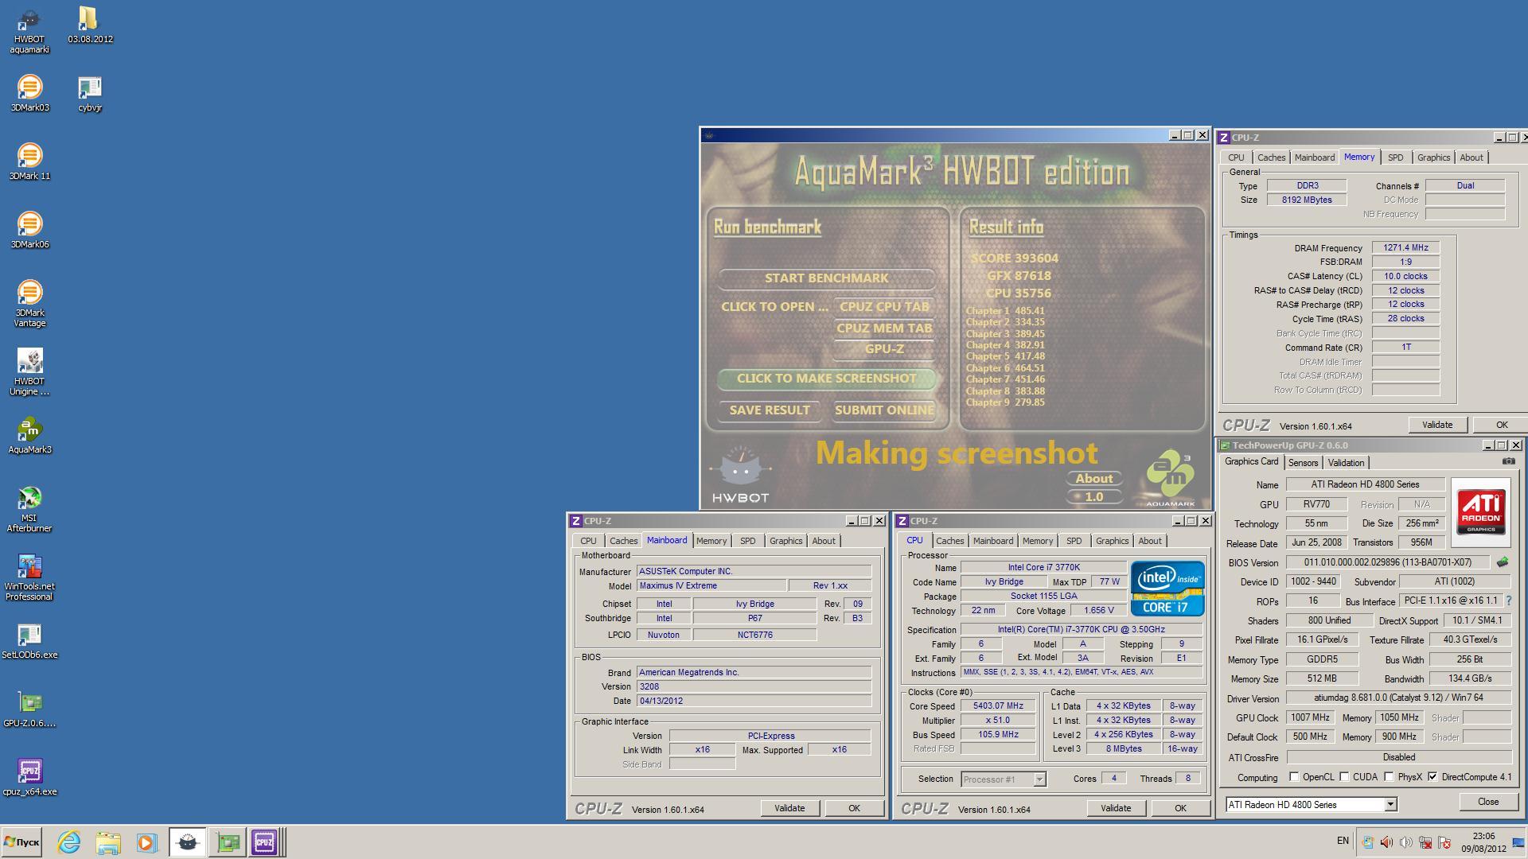This screenshot has width=1528, height=859.
Task: Click SUBMIT ONLINE button
Action: [883, 410]
